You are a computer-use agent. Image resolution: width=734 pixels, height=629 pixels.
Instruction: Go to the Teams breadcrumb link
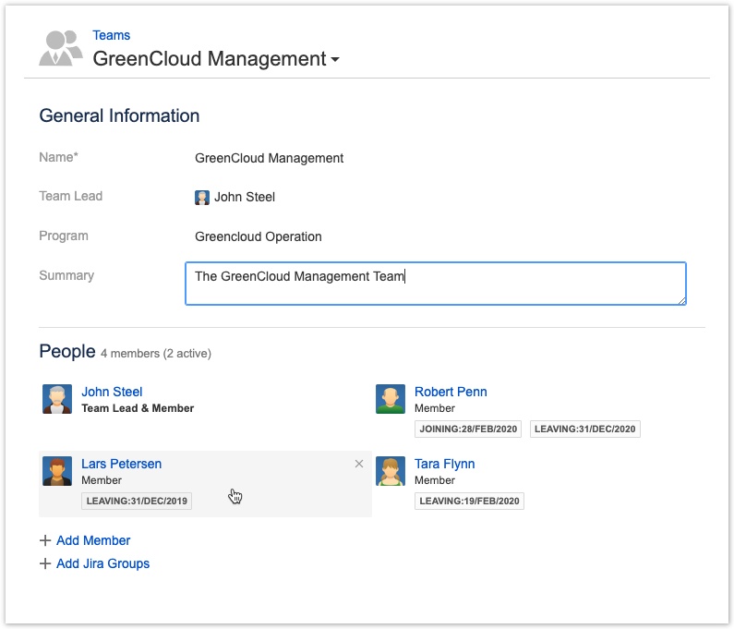[111, 35]
